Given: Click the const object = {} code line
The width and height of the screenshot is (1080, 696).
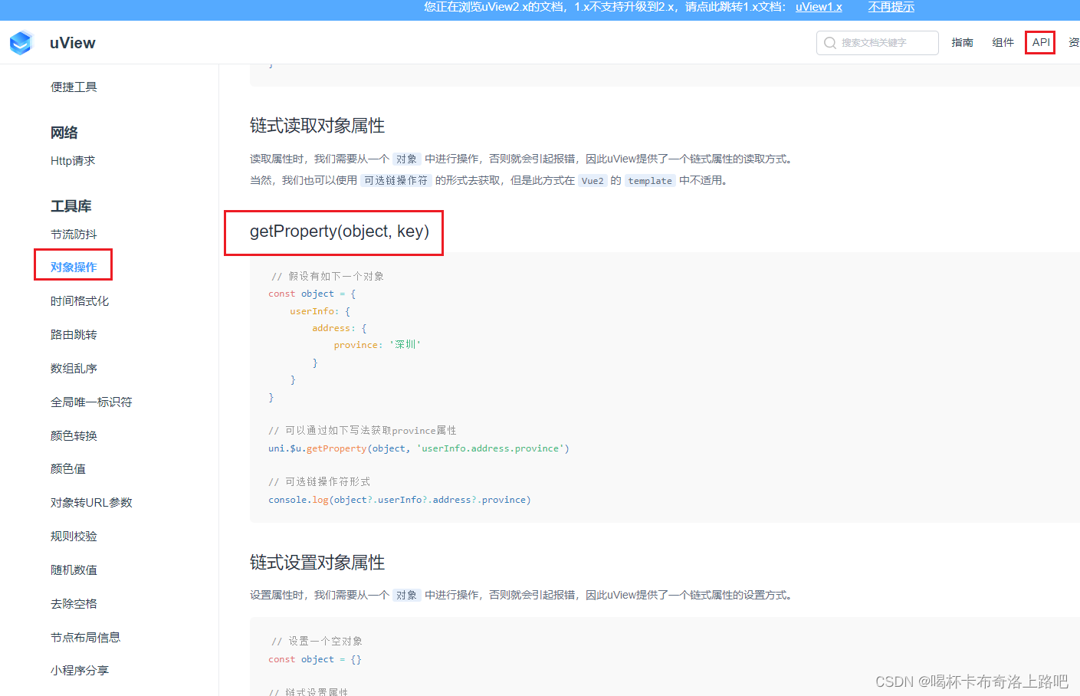Looking at the screenshot, I should (x=315, y=659).
